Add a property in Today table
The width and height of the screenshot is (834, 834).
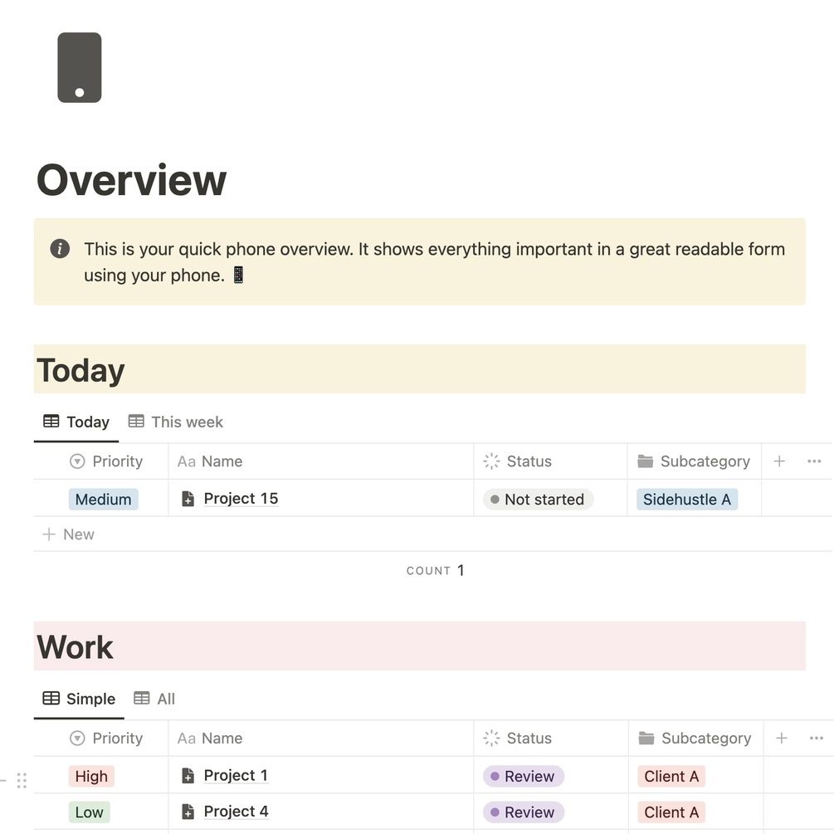779,461
